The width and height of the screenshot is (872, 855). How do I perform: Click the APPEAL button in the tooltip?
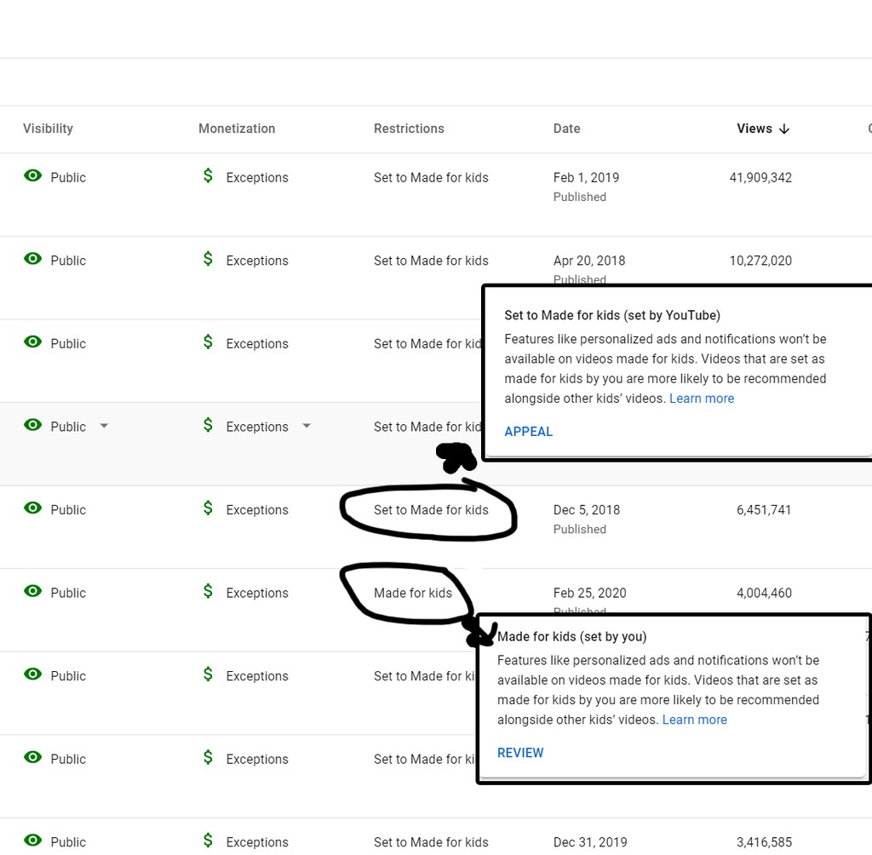click(x=528, y=431)
